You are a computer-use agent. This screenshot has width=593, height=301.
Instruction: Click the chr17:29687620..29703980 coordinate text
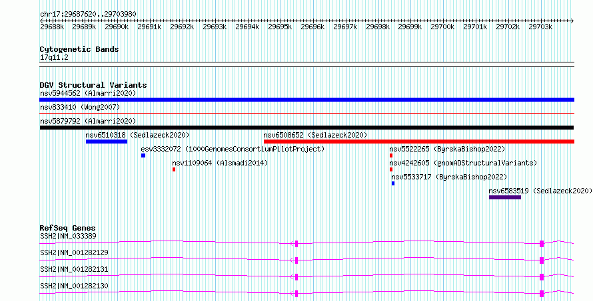tap(88, 14)
